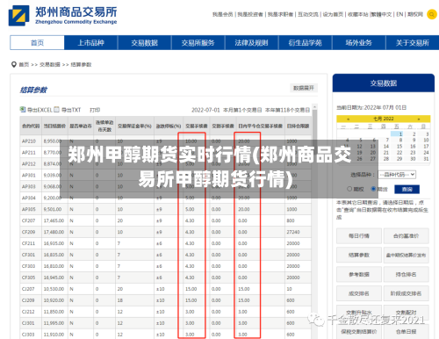This screenshot has width=439, height=339.
Task: Click the 收藏本站 header link
Action: [x=357, y=14]
